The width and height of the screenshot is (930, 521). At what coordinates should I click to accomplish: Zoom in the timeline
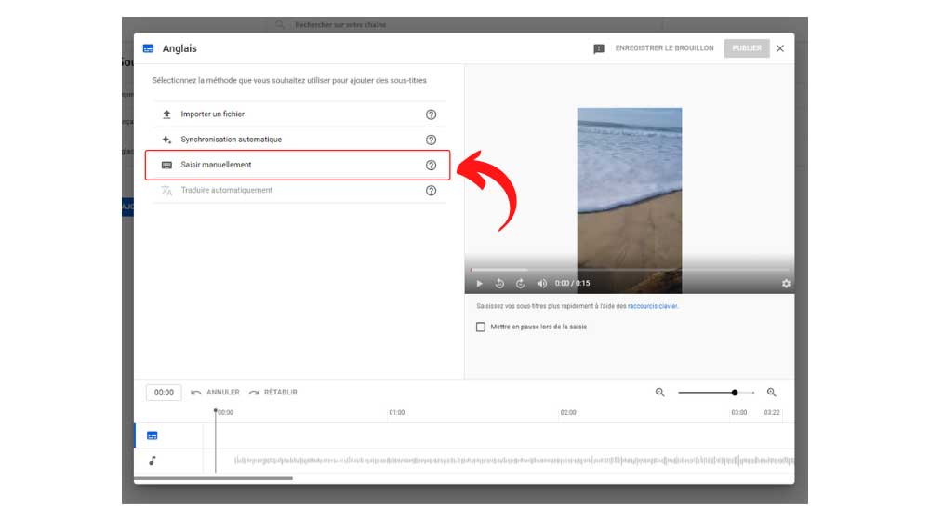(772, 393)
